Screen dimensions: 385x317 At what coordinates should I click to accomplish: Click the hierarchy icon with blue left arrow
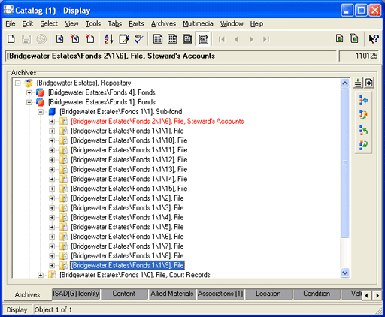[363, 101]
